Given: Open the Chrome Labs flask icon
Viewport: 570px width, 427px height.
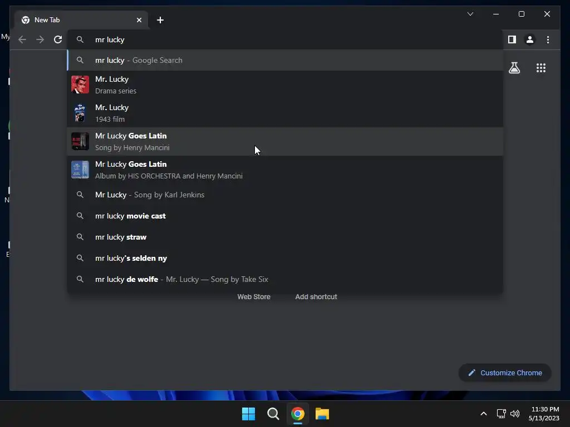Looking at the screenshot, I should pos(514,68).
